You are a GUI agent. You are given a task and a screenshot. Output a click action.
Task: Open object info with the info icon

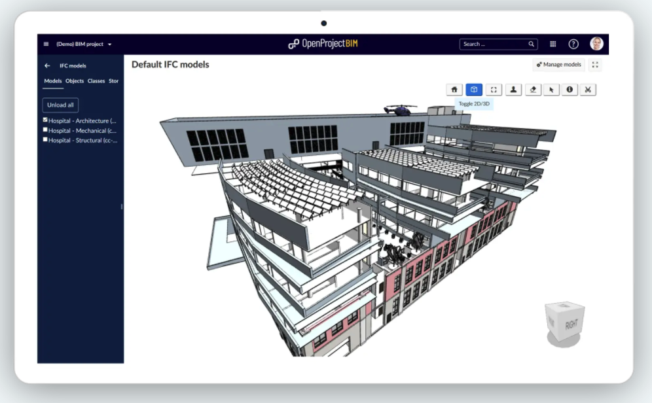[570, 90]
